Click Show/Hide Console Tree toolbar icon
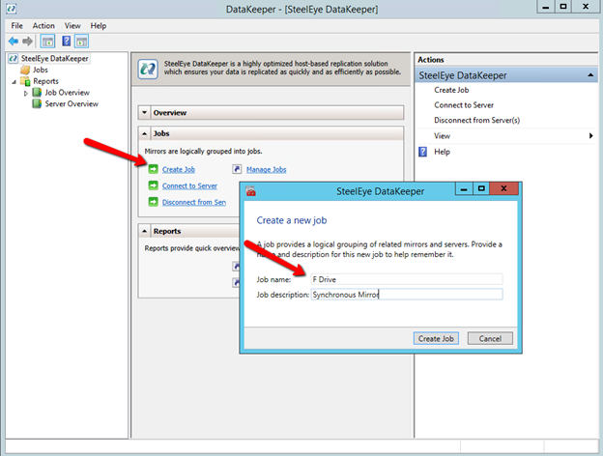603x456 pixels. (47, 42)
